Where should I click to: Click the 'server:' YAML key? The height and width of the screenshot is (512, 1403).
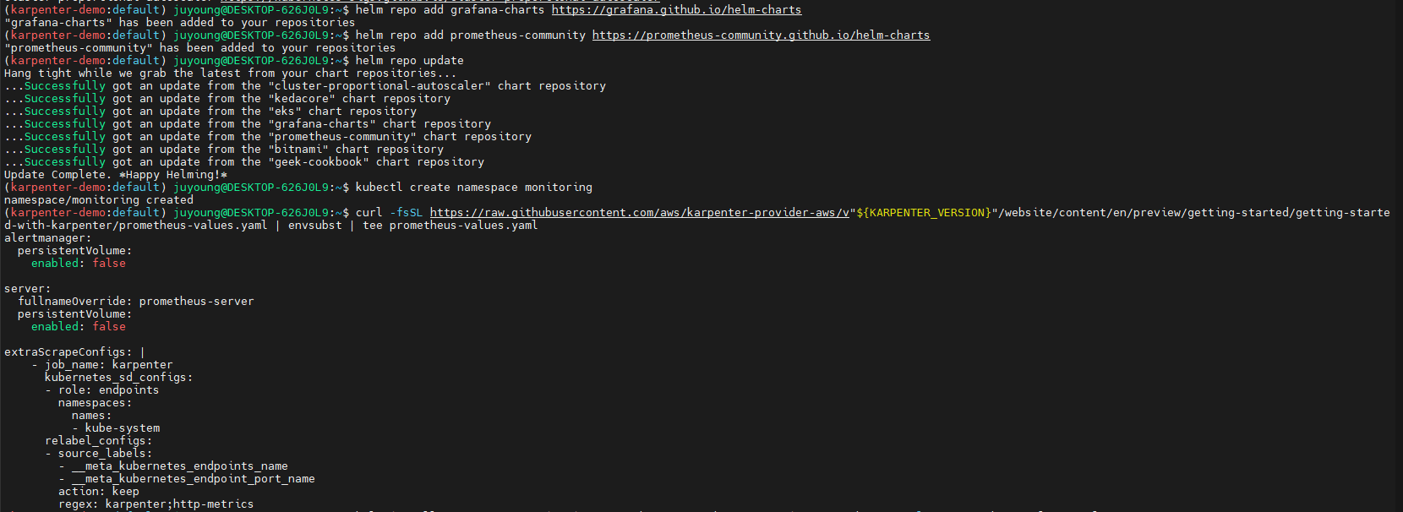28,289
